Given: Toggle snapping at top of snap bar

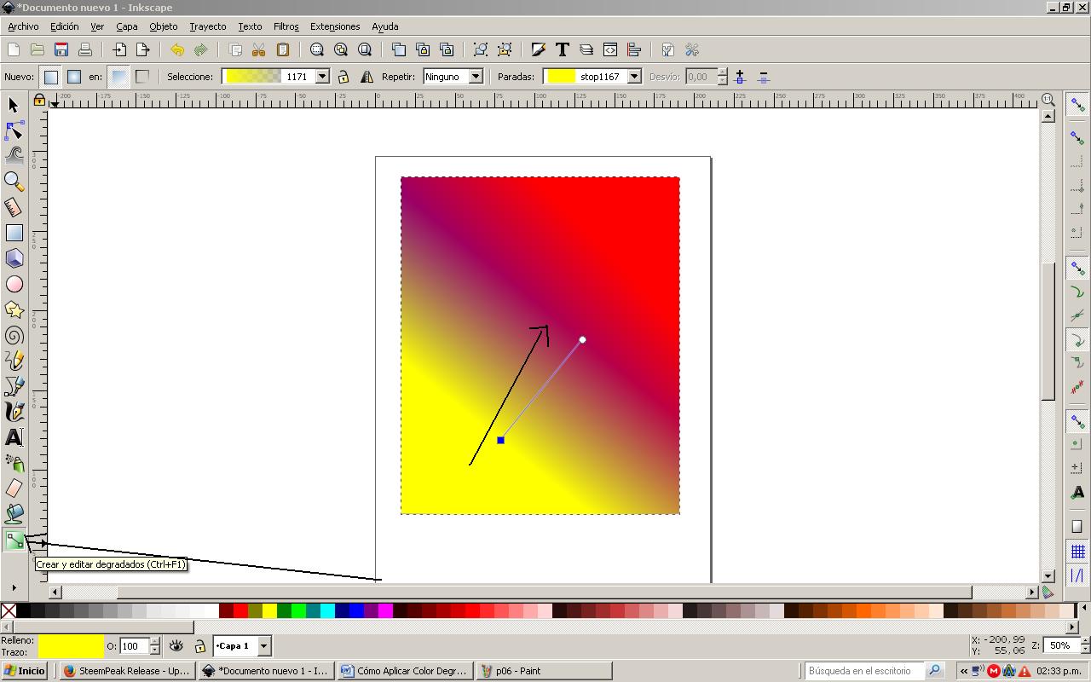Looking at the screenshot, I should [x=1077, y=104].
